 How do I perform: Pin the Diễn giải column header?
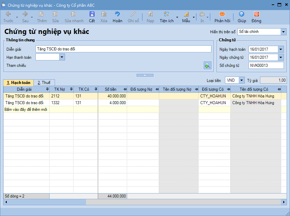coord(47,89)
